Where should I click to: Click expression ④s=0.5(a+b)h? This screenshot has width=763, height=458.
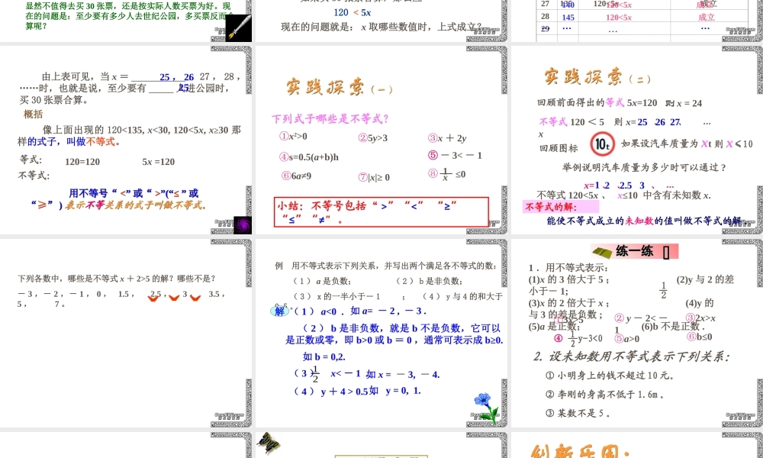308,156
